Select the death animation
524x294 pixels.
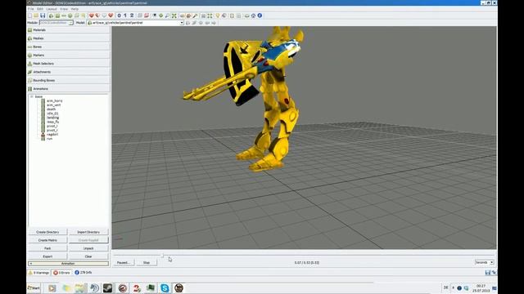(x=51, y=109)
